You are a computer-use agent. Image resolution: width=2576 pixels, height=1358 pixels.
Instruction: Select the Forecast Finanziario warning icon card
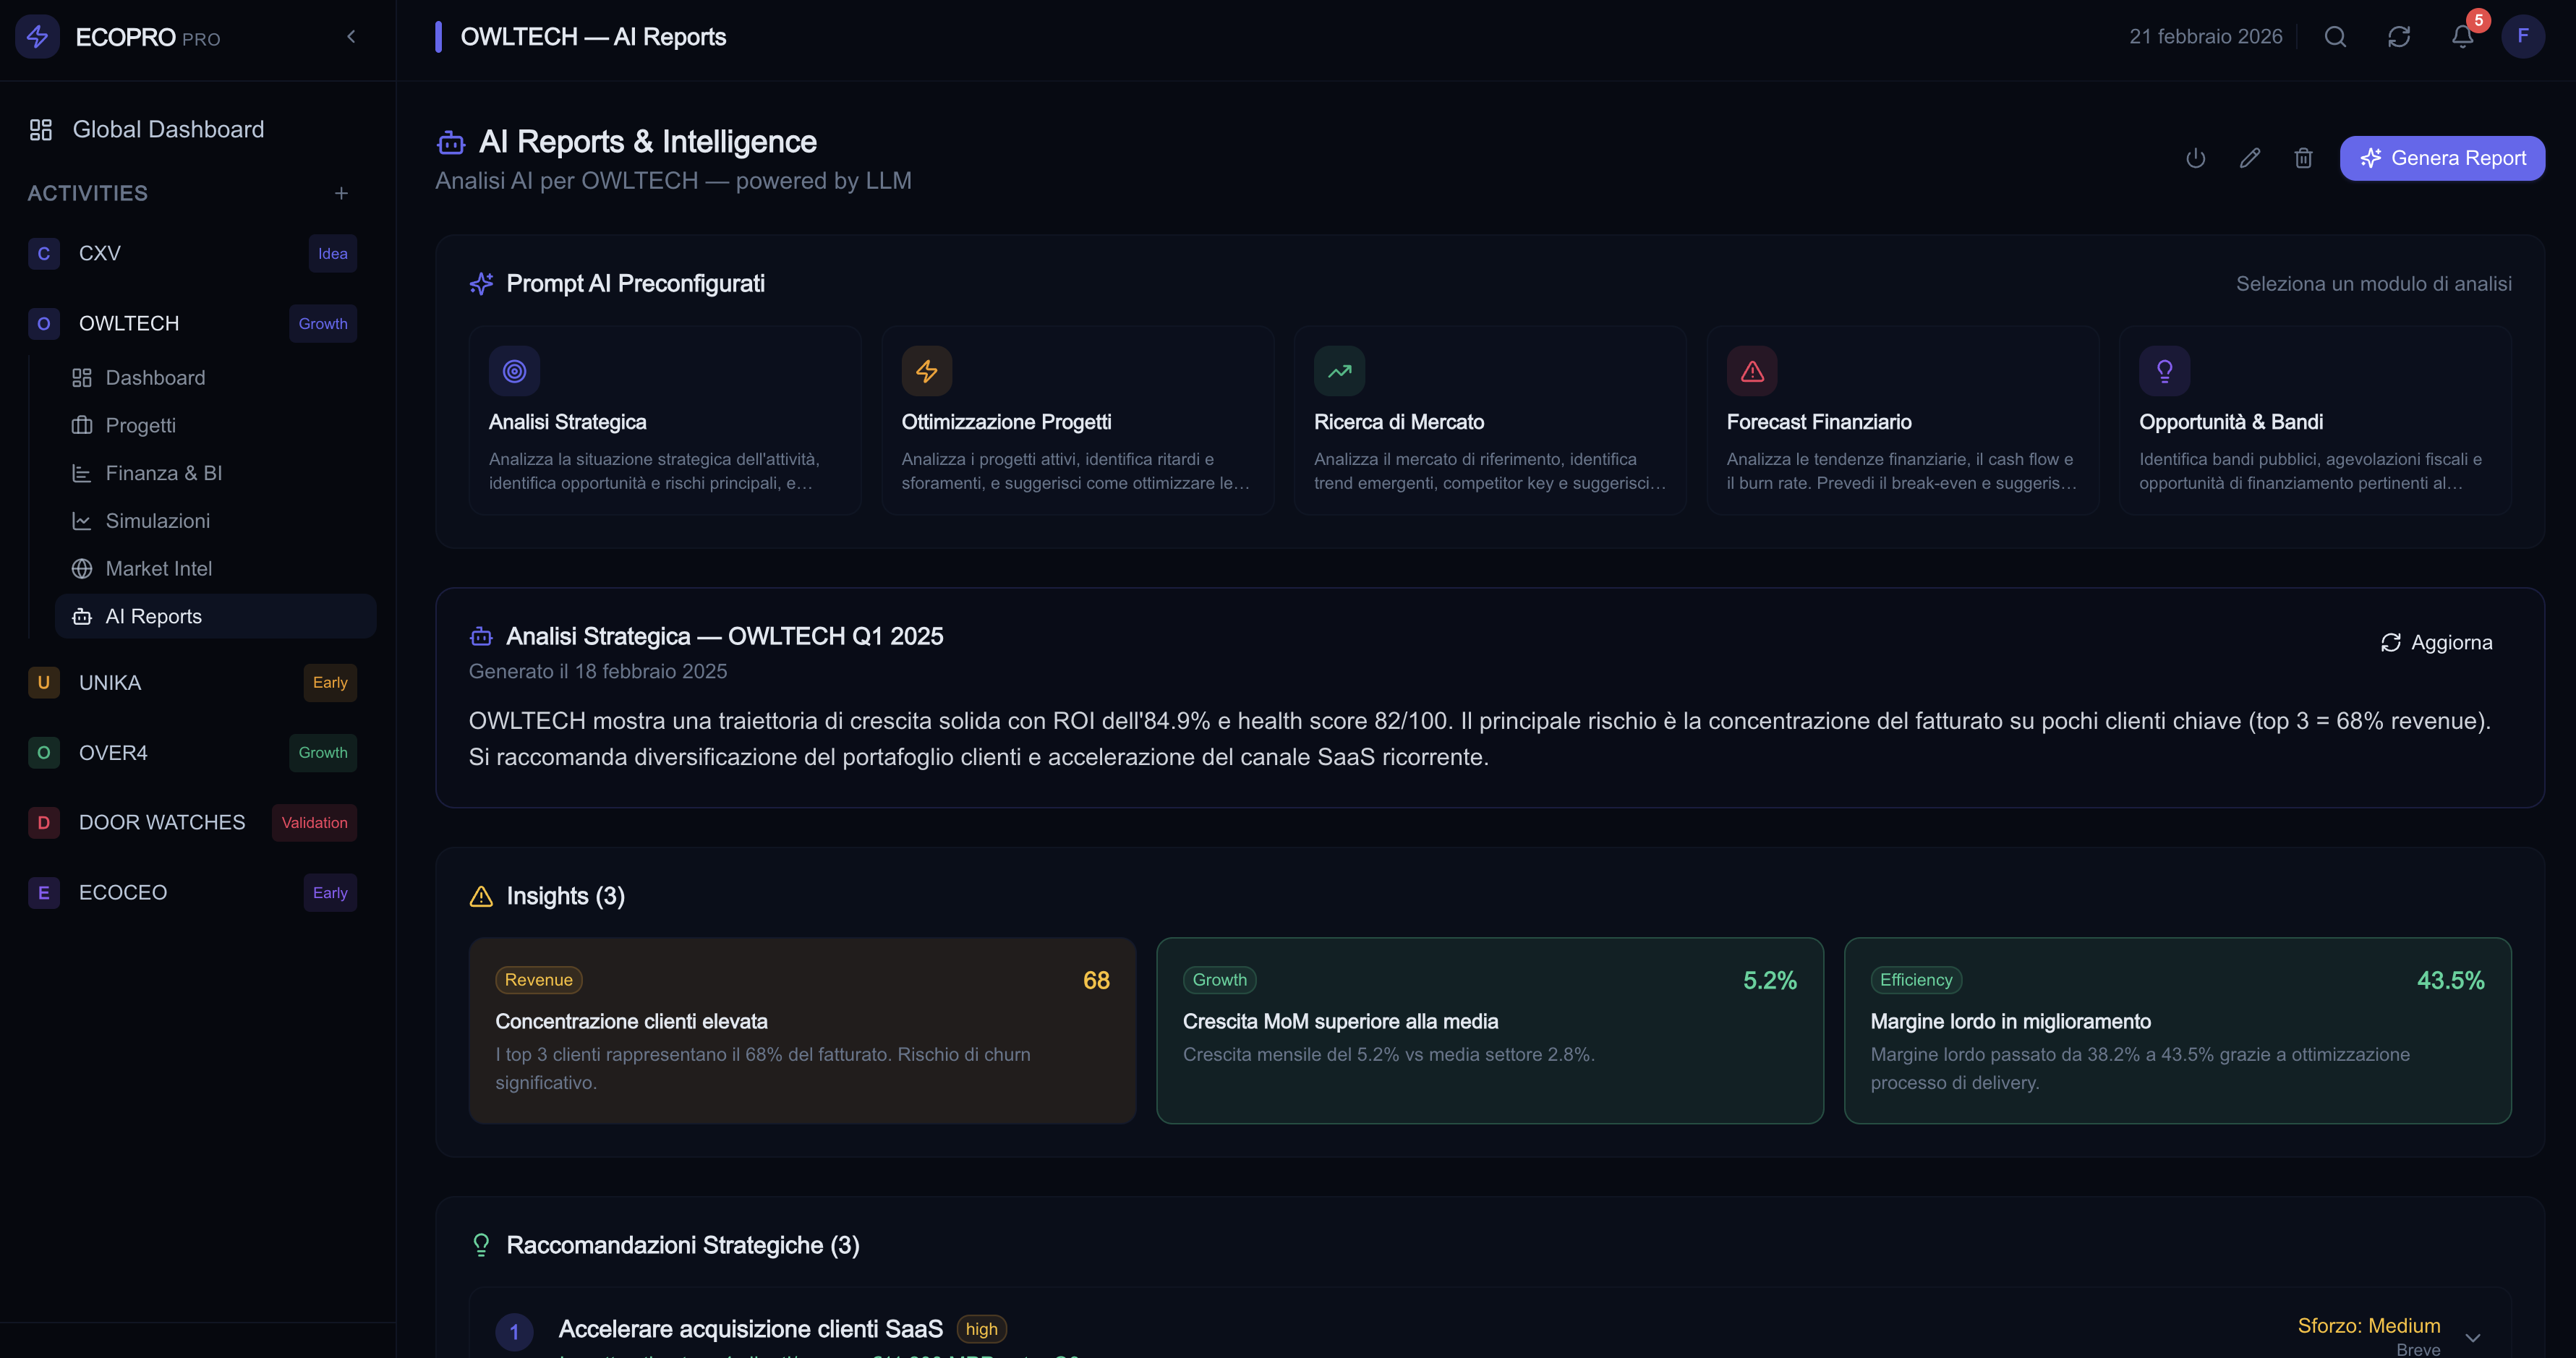[1902, 420]
